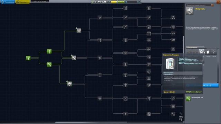Click the 100% zoom level text
This screenshot has height=124, width=221.
pyautogui.click(x=181, y=117)
